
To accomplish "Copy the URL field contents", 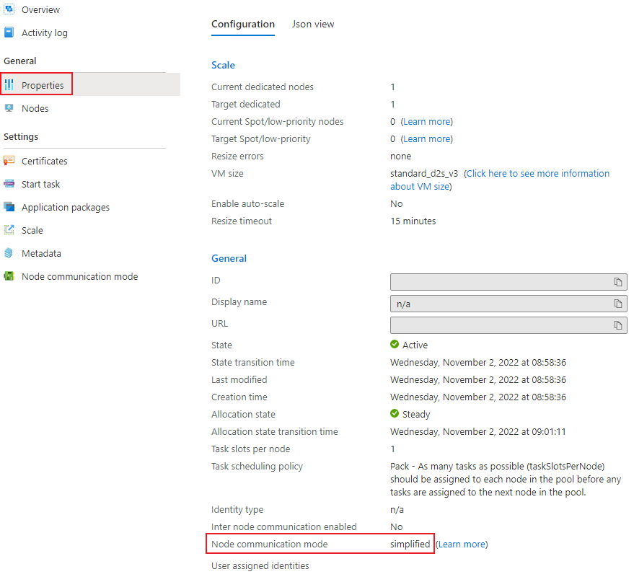I will (618, 325).
